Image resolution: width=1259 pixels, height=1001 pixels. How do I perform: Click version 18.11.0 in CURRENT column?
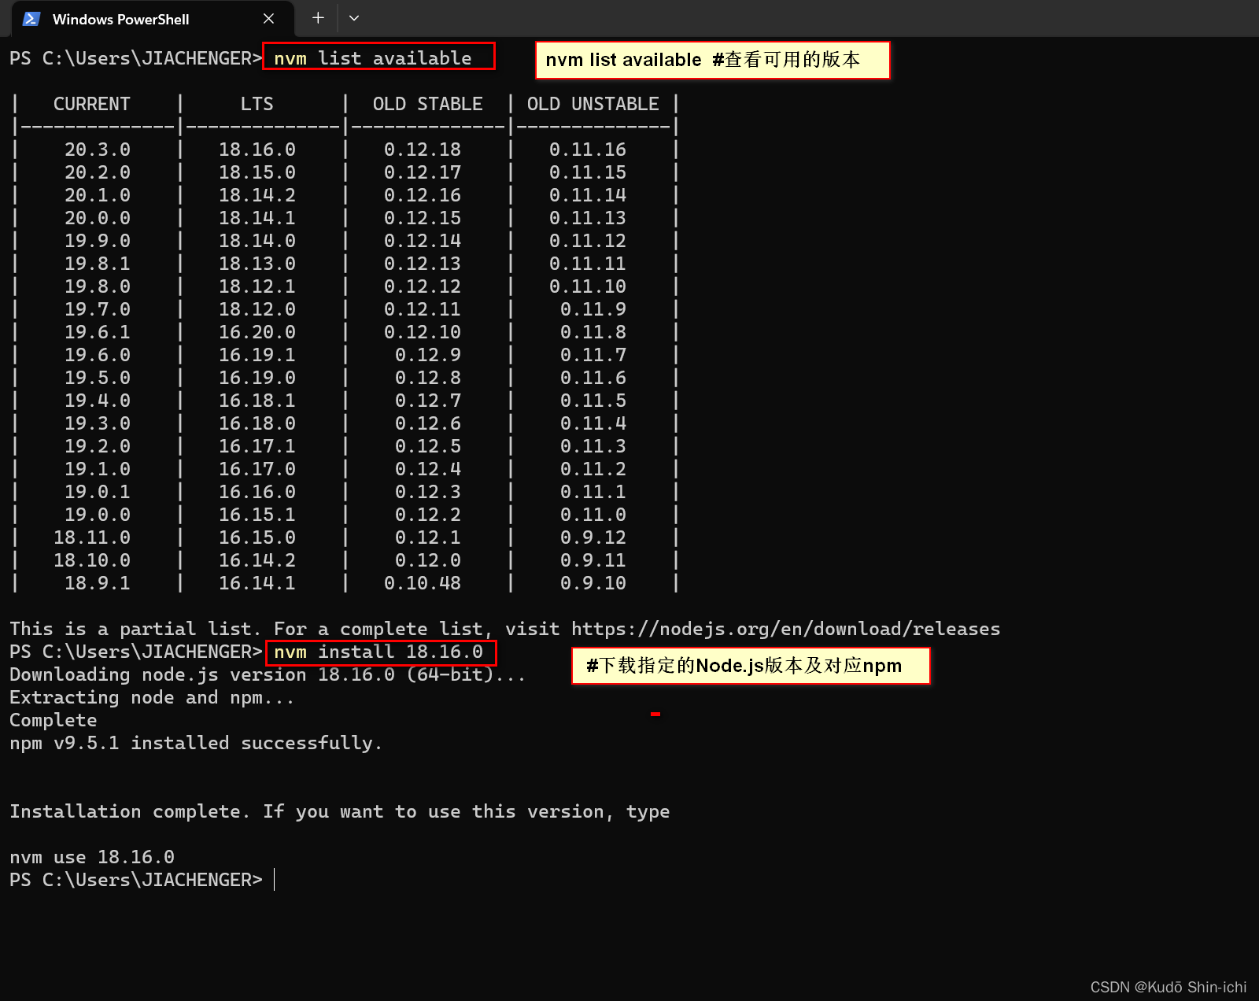click(x=92, y=537)
